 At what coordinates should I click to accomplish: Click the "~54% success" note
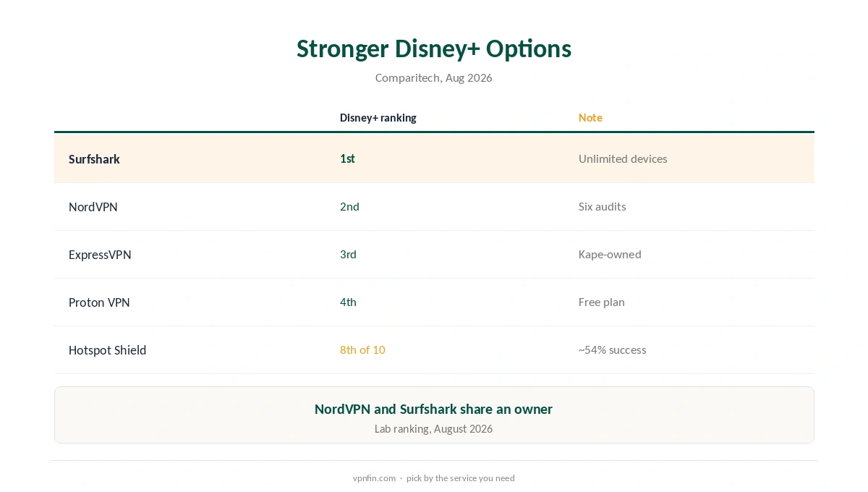[613, 349]
